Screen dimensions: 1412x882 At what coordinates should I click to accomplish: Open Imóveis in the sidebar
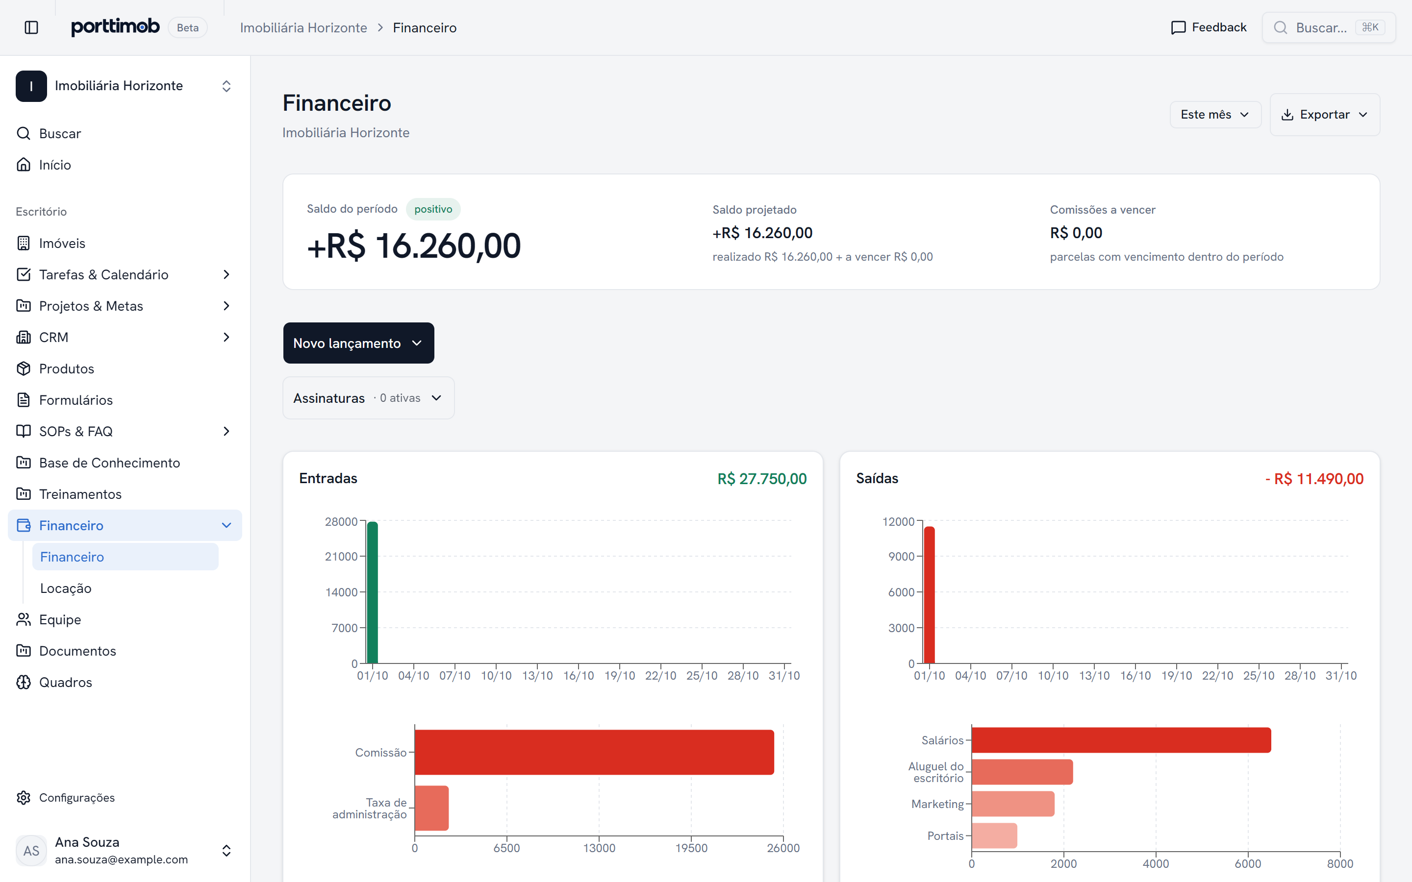125,243
